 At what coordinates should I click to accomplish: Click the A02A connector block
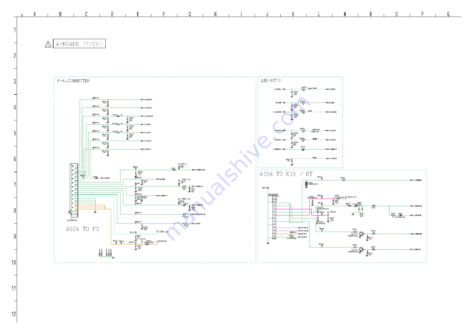click(x=74, y=190)
